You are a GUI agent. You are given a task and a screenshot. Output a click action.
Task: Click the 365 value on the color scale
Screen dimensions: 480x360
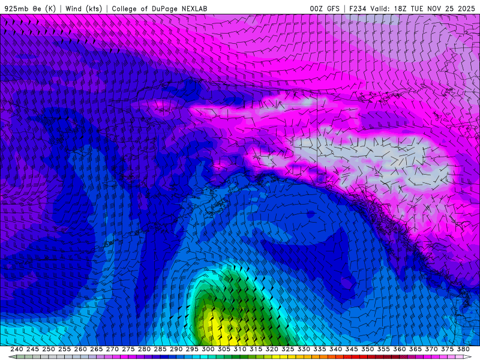click(415, 349)
